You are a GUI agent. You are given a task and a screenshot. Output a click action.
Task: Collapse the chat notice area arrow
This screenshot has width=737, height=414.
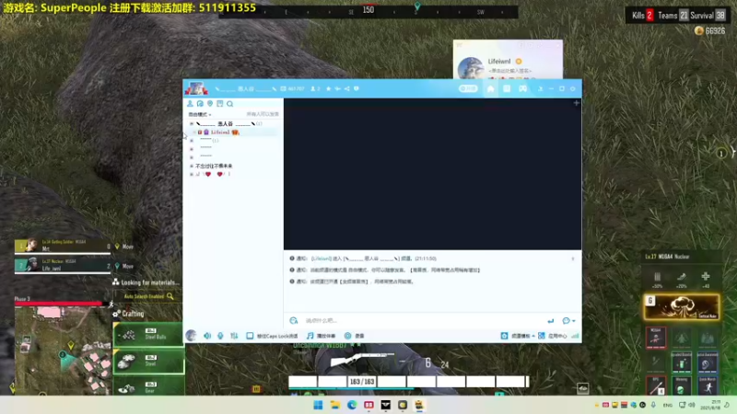[572, 259]
